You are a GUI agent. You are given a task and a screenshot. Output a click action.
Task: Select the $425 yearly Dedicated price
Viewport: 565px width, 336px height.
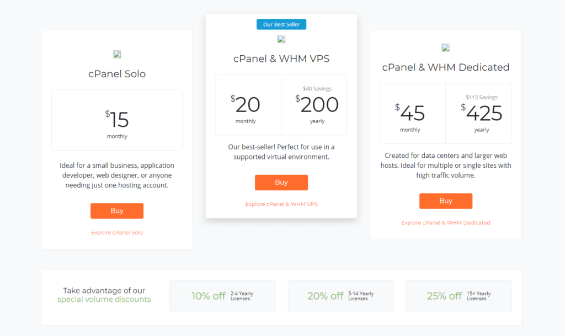[x=478, y=114]
